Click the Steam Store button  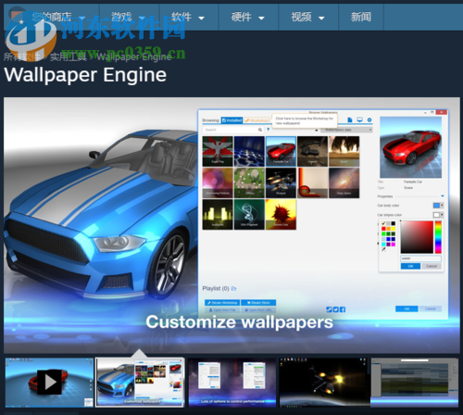point(258,303)
